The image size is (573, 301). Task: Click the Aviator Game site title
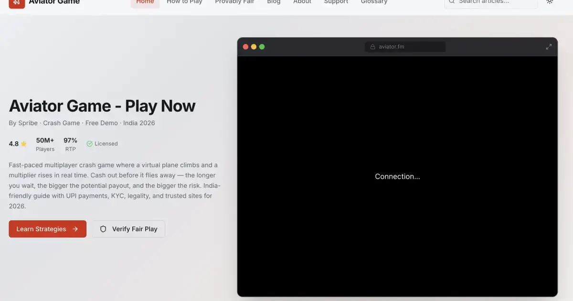click(x=54, y=2)
